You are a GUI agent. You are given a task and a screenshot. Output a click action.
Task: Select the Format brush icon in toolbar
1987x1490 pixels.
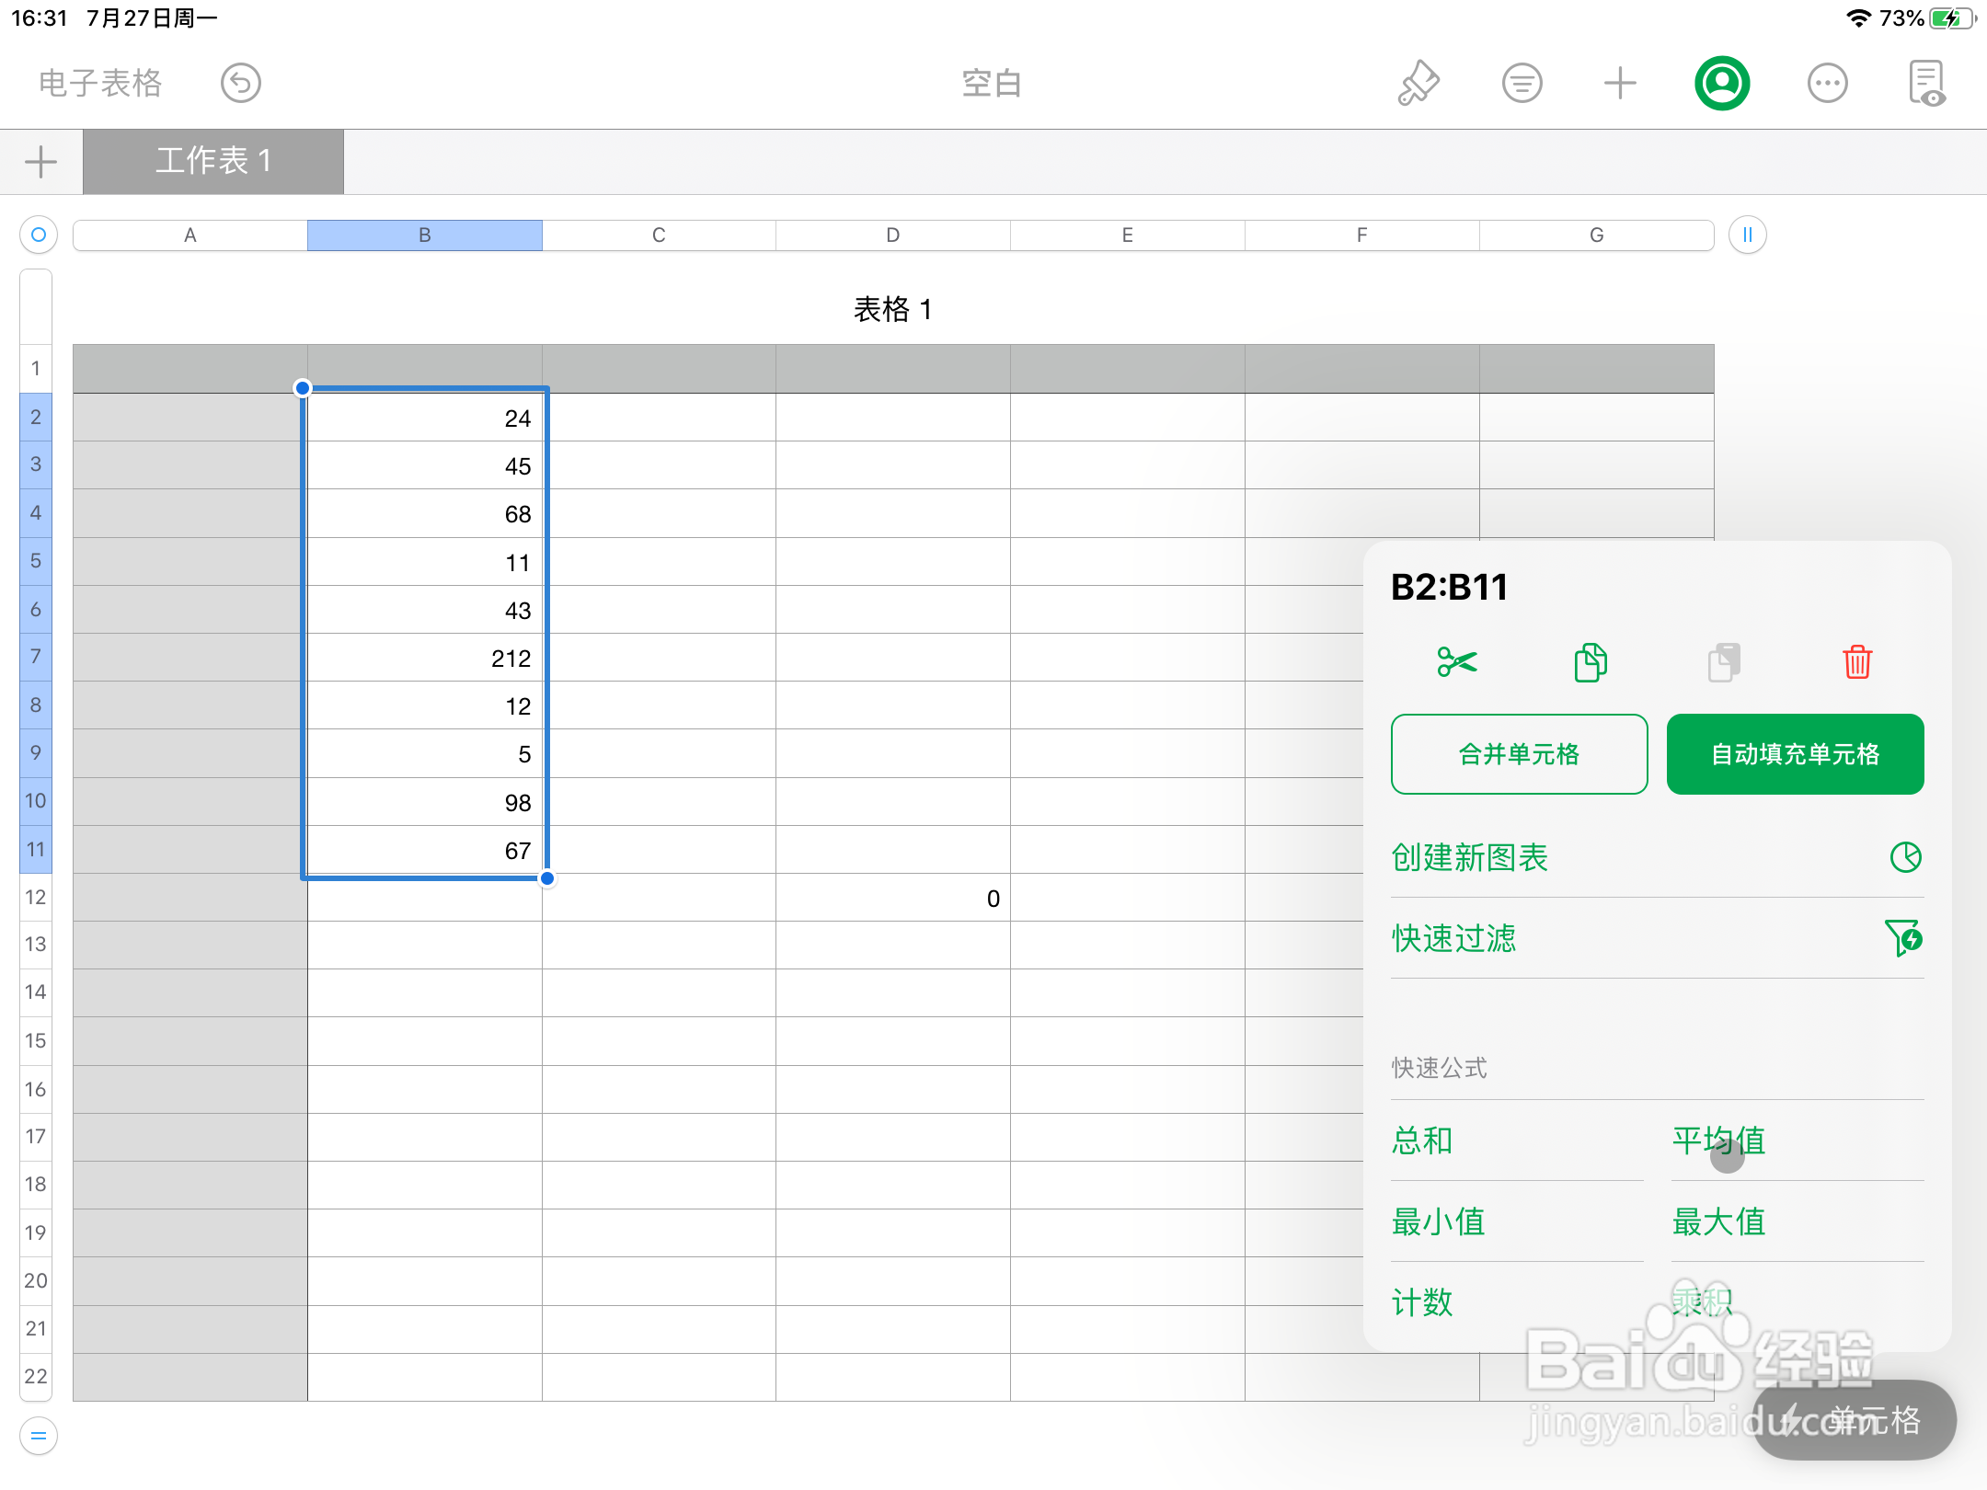[x=1417, y=83]
